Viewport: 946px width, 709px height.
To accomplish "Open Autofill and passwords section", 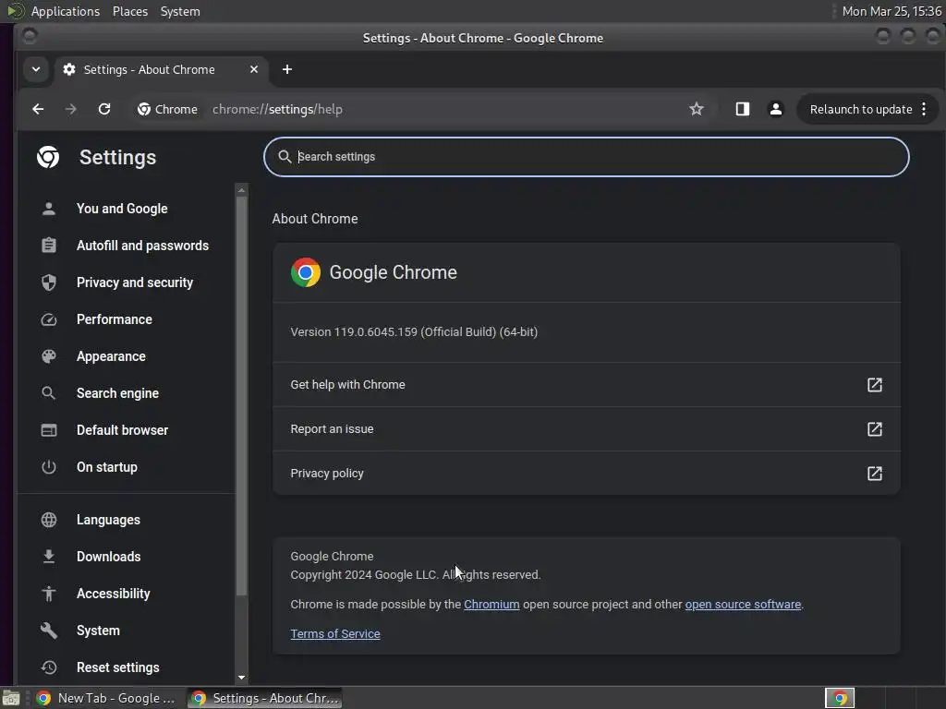I will click(x=142, y=246).
